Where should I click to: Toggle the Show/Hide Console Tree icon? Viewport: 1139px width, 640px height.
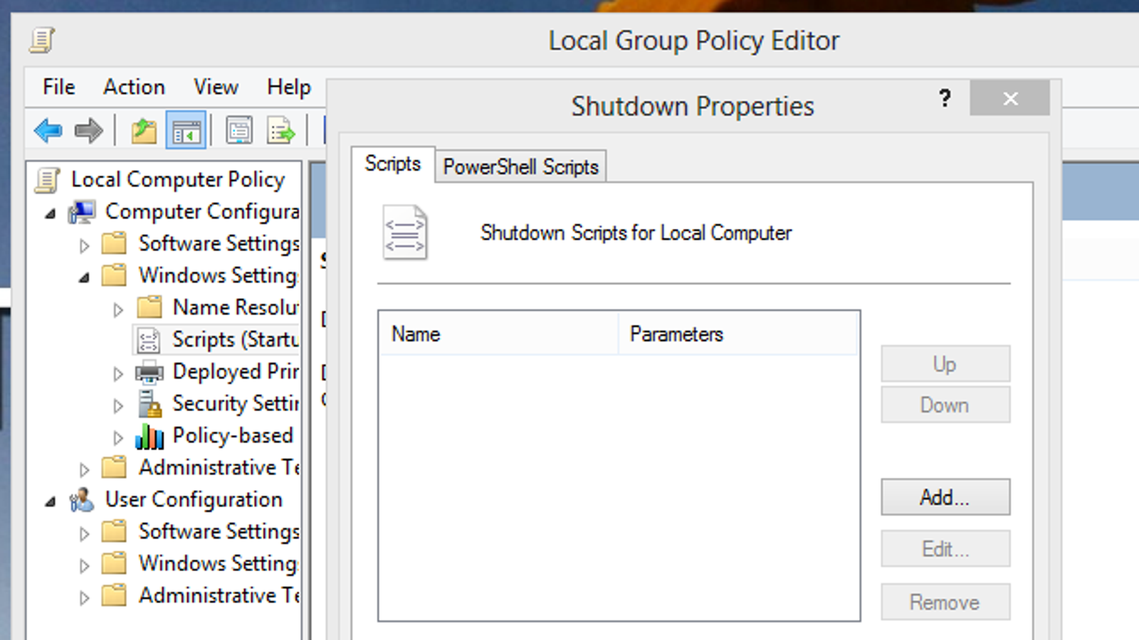pyautogui.click(x=186, y=130)
